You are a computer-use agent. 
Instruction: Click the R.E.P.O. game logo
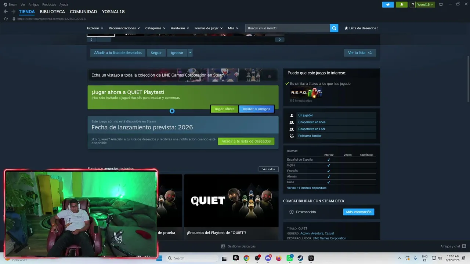pos(306,93)
